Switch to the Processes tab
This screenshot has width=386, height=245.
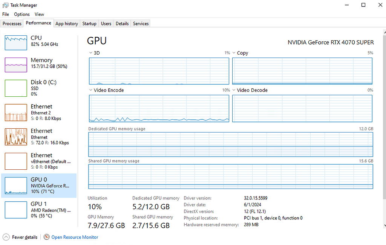tap(12, 23)
